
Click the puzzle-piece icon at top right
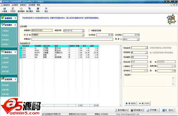point(171,19)
